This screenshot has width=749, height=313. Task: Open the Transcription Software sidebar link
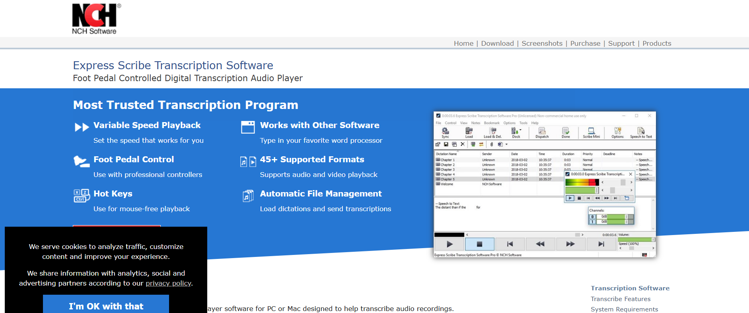(630, 288)
